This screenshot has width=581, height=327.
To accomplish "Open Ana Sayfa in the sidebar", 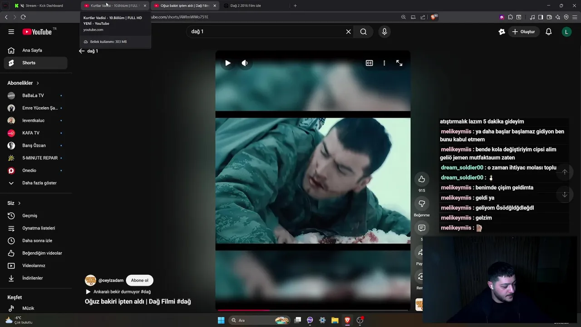I will pos(35,50).
